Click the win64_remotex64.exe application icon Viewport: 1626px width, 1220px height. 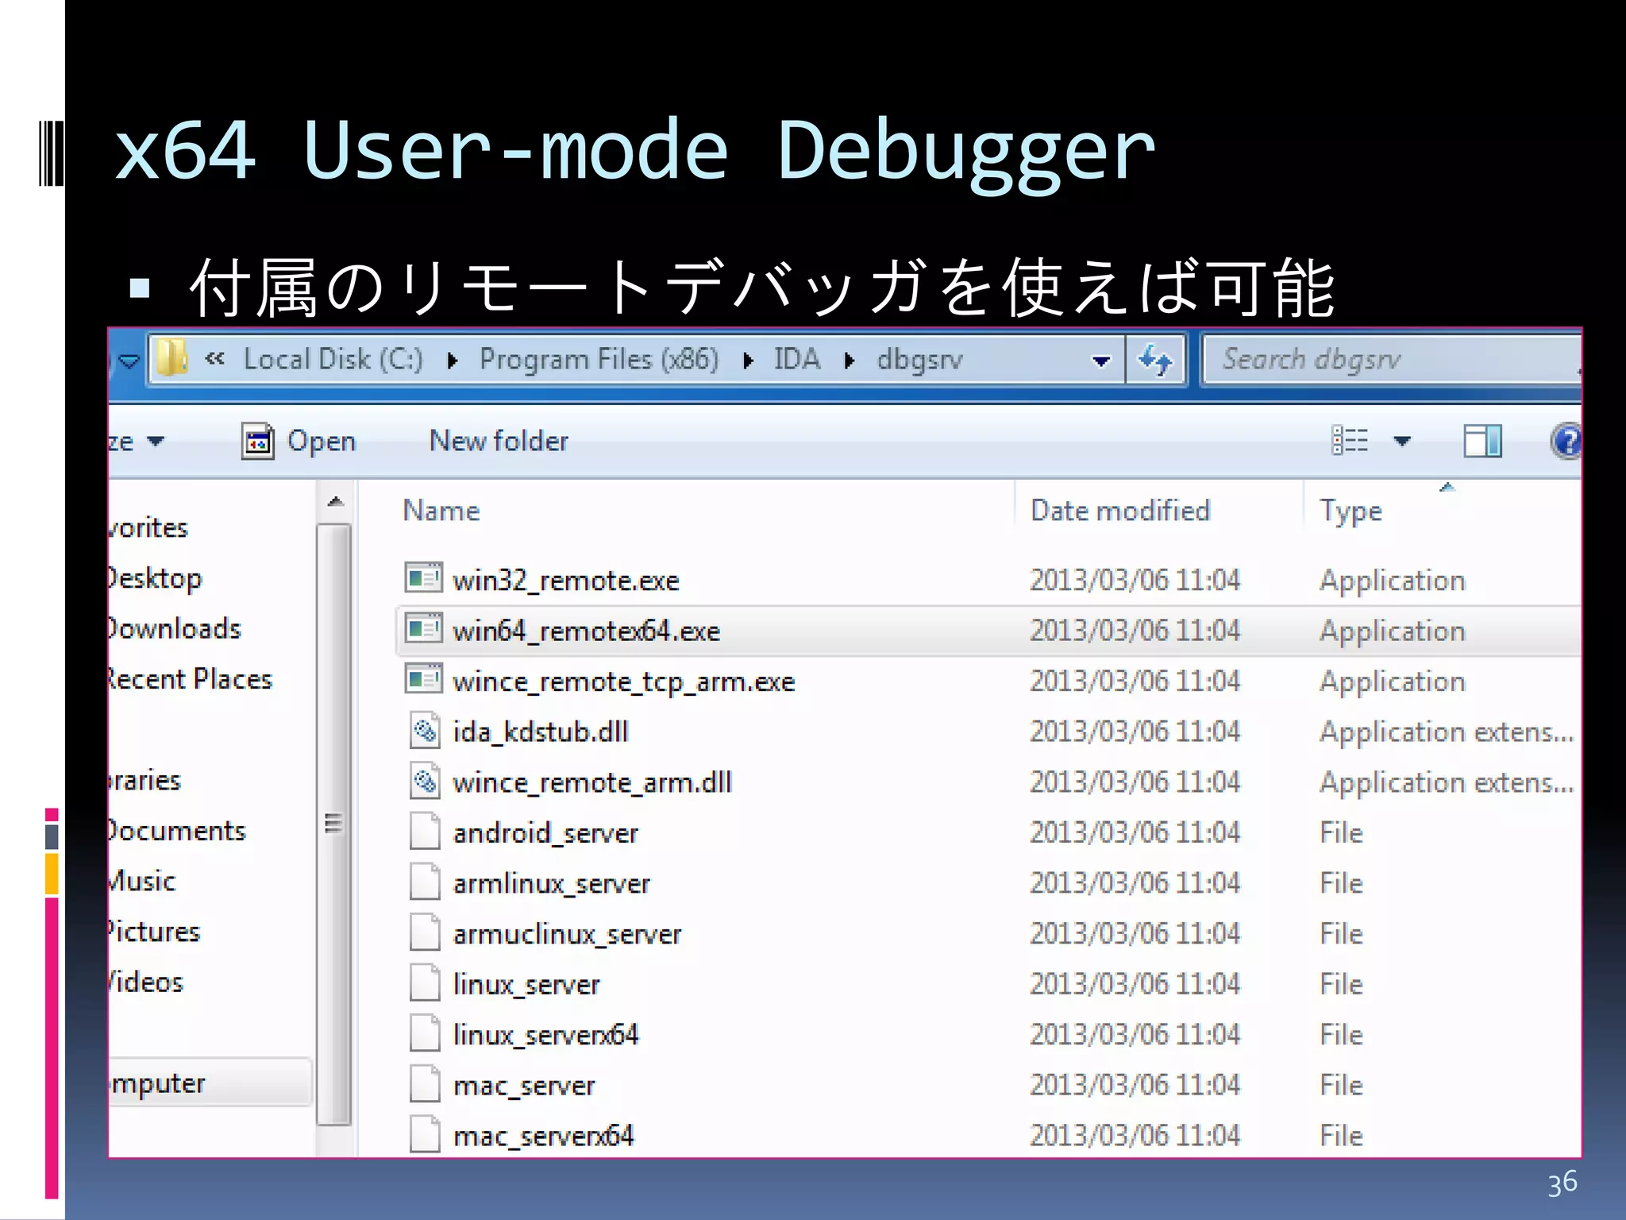coord(423,628)
